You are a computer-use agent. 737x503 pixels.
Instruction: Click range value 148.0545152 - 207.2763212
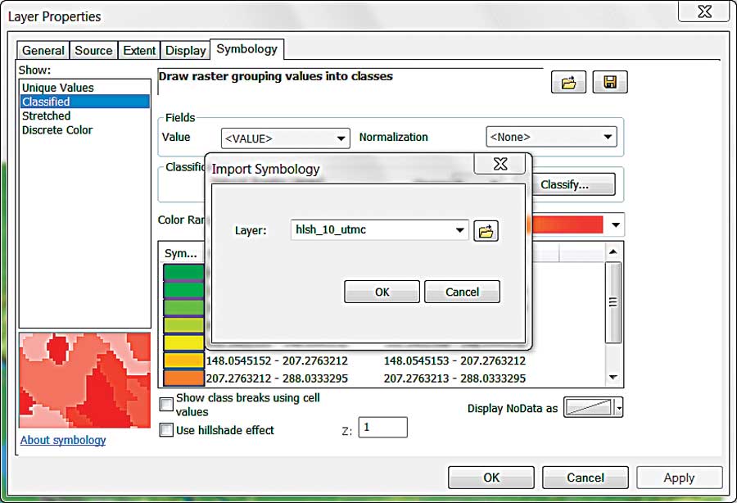(277, 361)
